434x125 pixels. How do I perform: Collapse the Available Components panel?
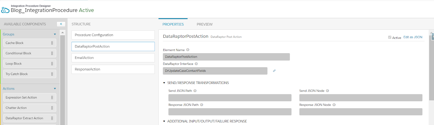click(61, 24)
